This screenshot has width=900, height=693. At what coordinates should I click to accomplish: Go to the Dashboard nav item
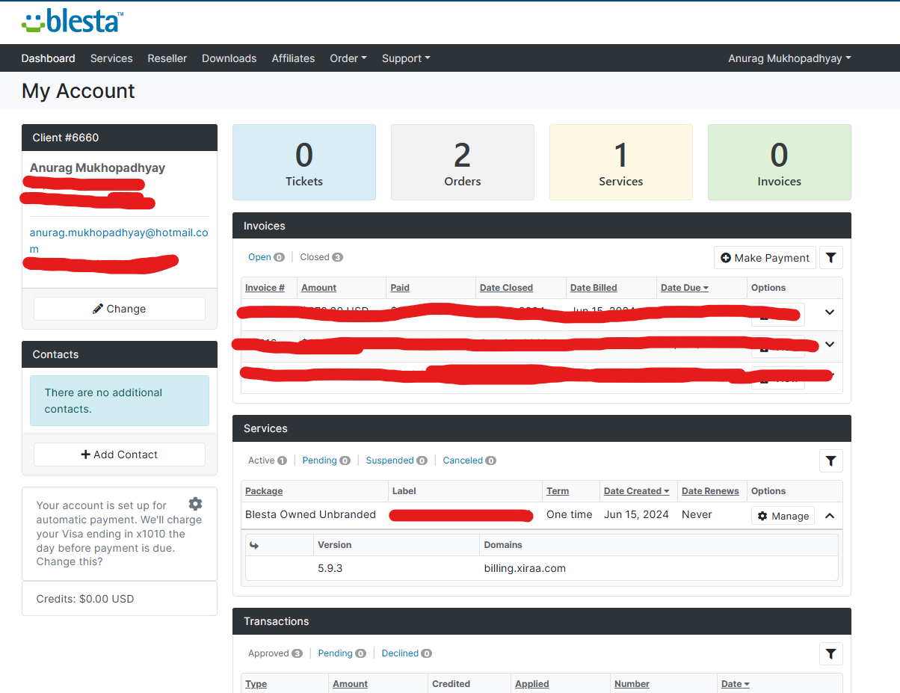[49, 58]
